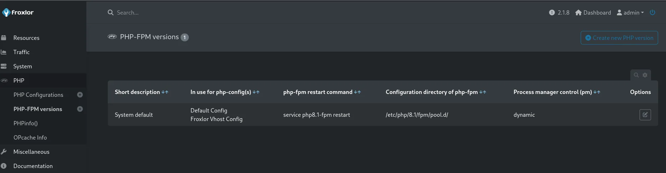The height and width of the screenshot is (173, 666).
Task: Click the dynamic pm value cell
Action: [524, 115]
